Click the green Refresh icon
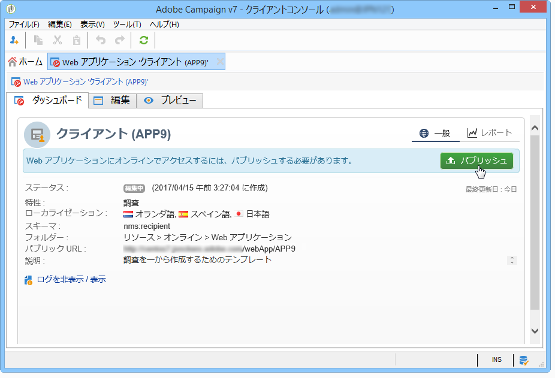Screen dimensions: 555x378 (144, 40)
